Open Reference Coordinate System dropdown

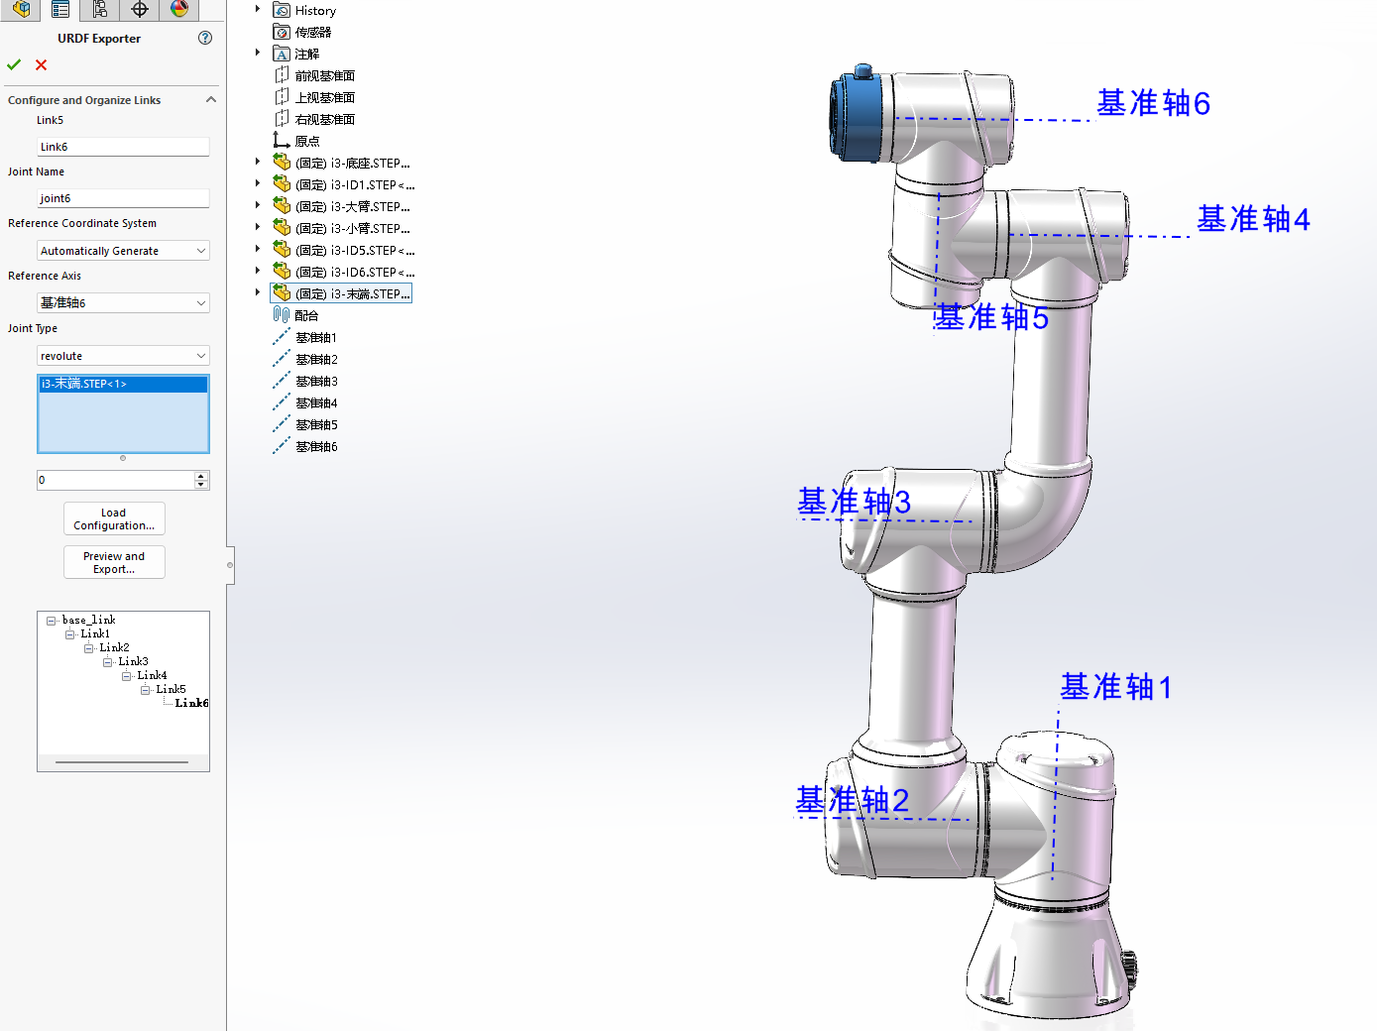pos(123,251)
